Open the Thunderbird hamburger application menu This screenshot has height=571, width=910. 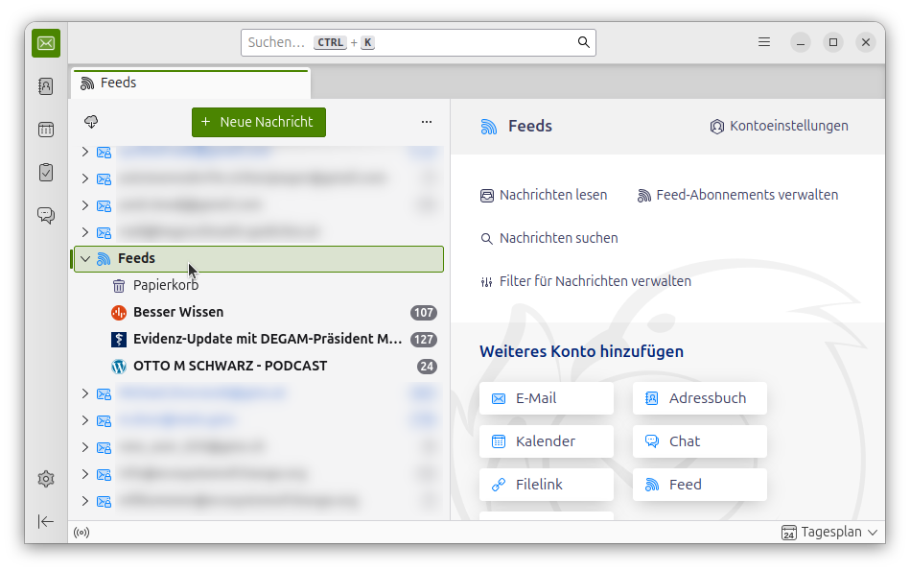[764, 42]
